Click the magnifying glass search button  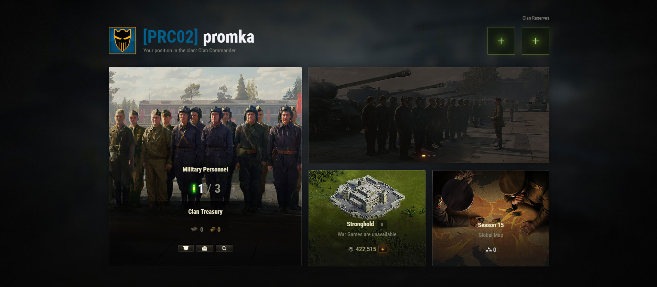pyautogui.click(x=224, y=248)
